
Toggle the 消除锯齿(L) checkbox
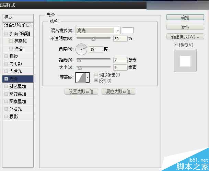pyautogui.click(x=96, y=75)
